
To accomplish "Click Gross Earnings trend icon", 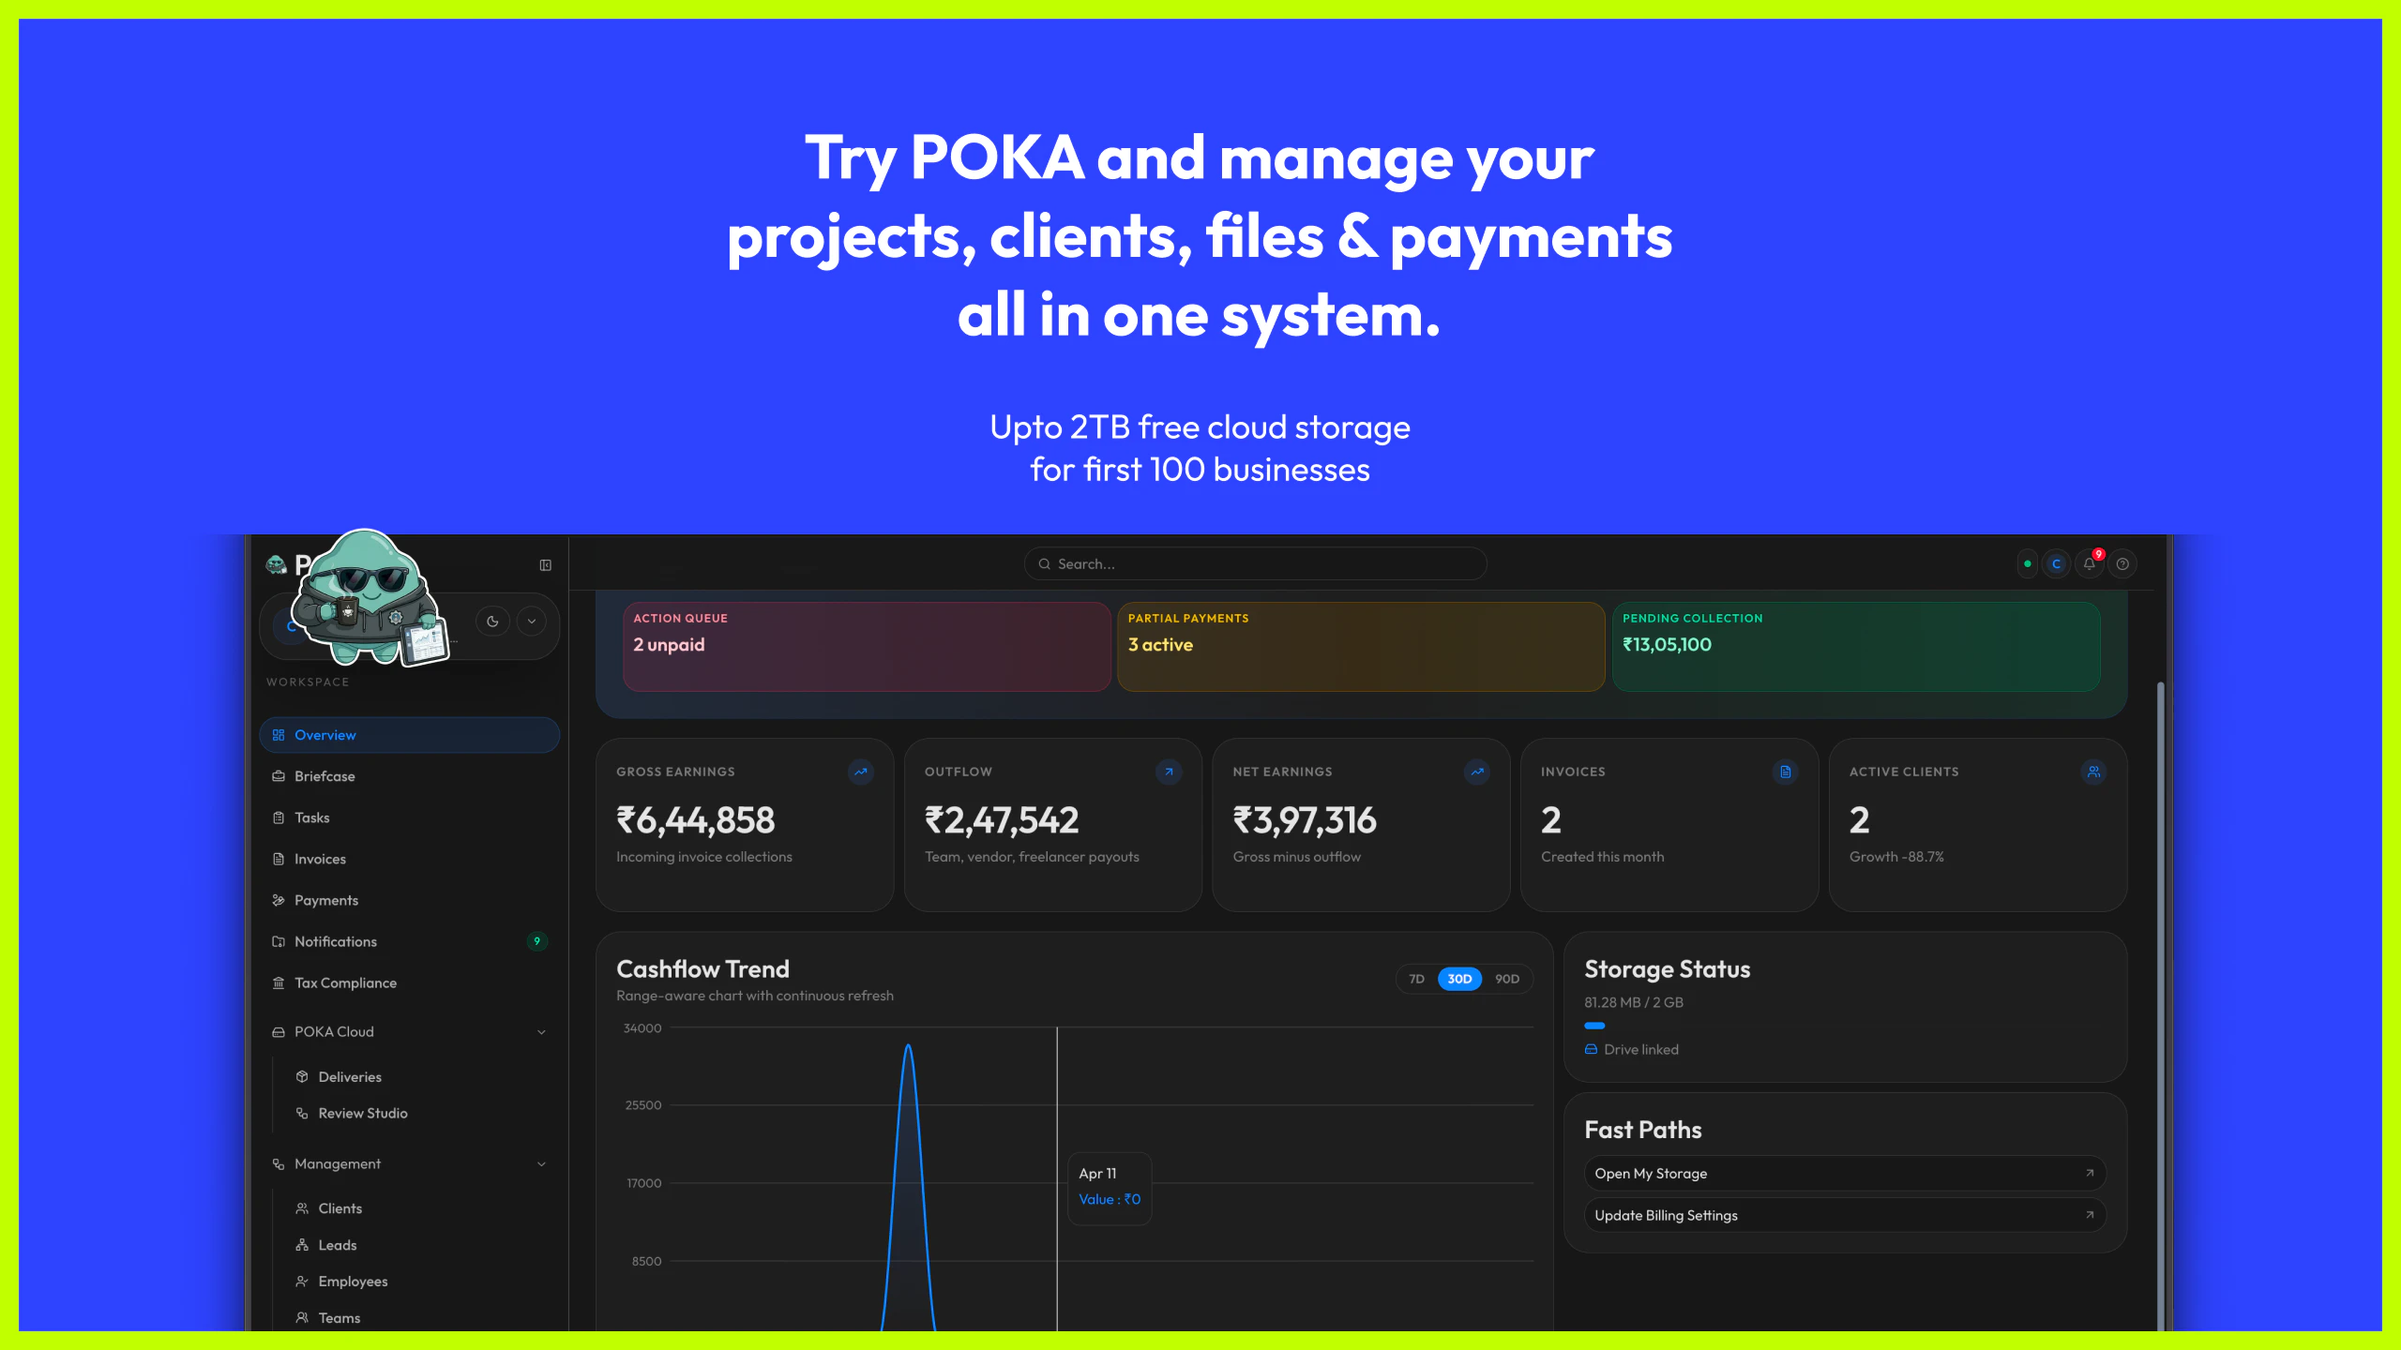I will 861,772.
